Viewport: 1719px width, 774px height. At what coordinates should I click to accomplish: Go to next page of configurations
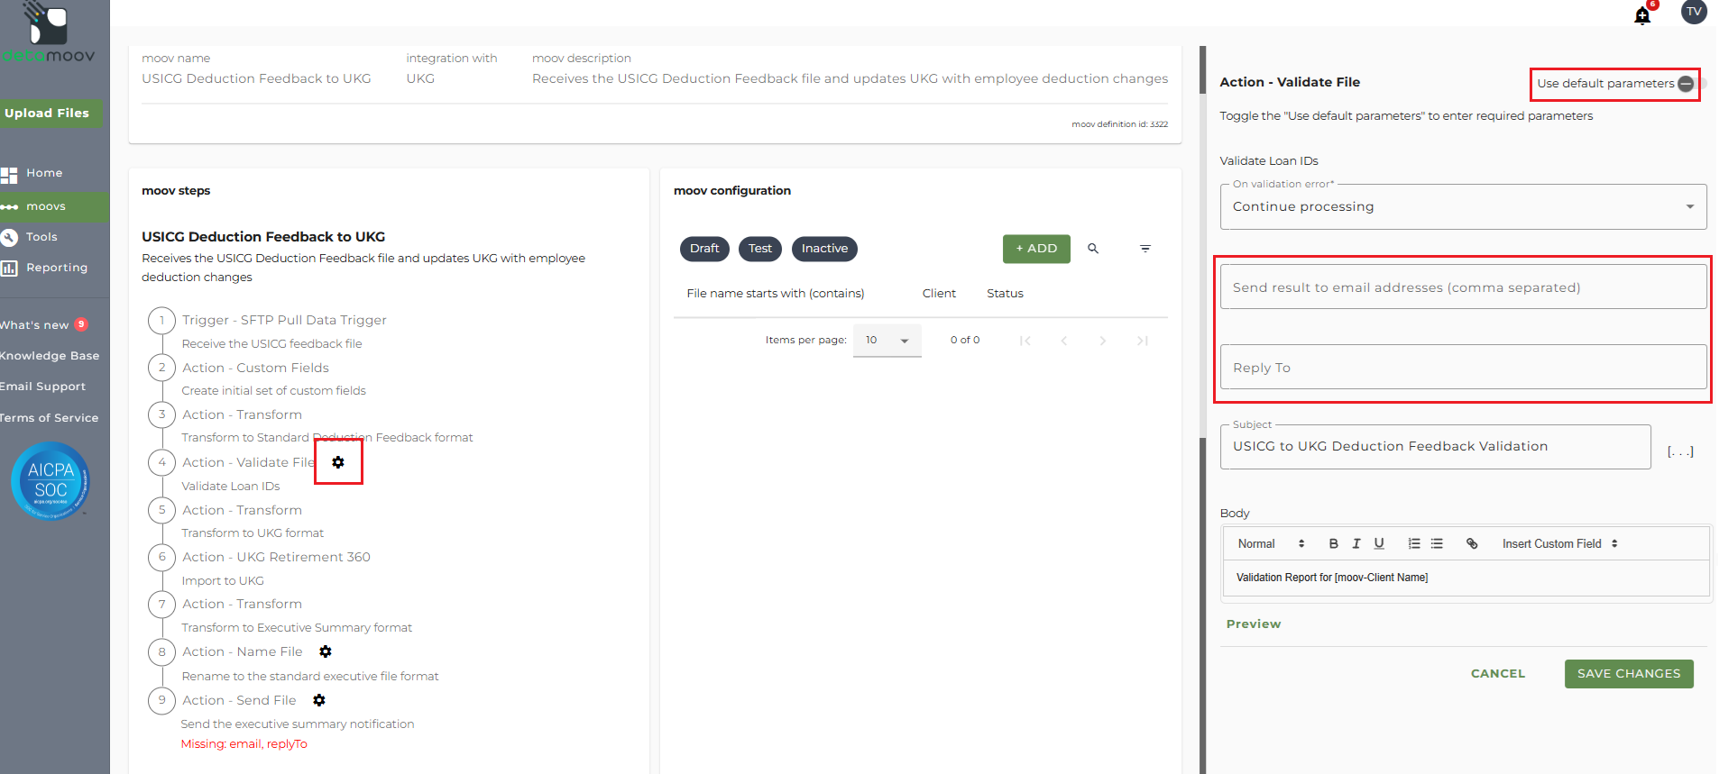[1103, 341]
